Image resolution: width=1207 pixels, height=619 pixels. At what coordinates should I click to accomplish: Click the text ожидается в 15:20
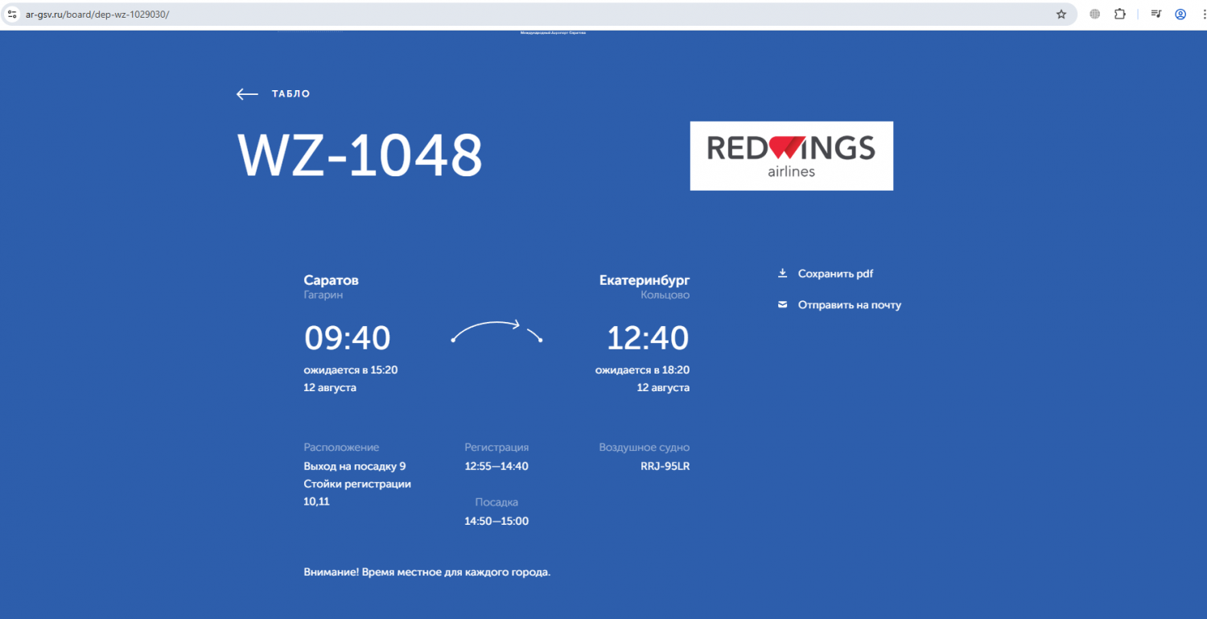click(x=351, y=370)
